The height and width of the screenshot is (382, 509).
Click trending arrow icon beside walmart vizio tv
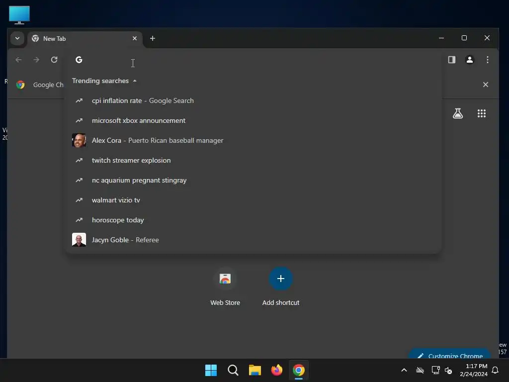tap(79, 200)
